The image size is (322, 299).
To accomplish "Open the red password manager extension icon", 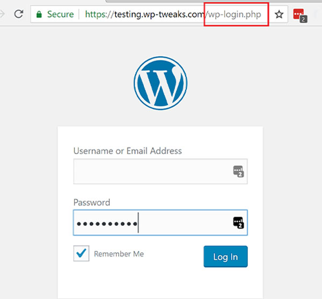I will pos(300,16).
